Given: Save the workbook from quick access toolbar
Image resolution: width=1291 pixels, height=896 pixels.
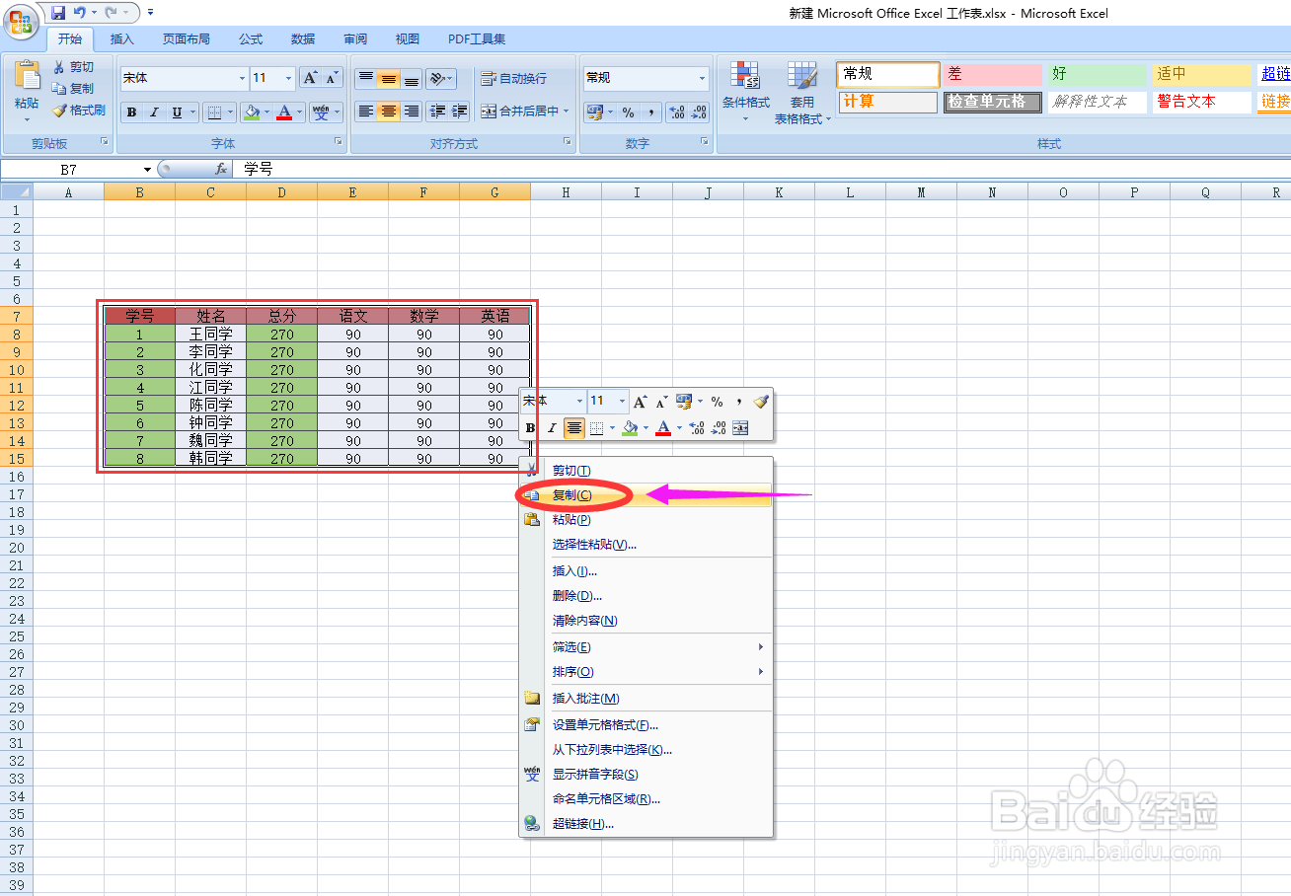Looking at the screenshot, I should 57,13.
